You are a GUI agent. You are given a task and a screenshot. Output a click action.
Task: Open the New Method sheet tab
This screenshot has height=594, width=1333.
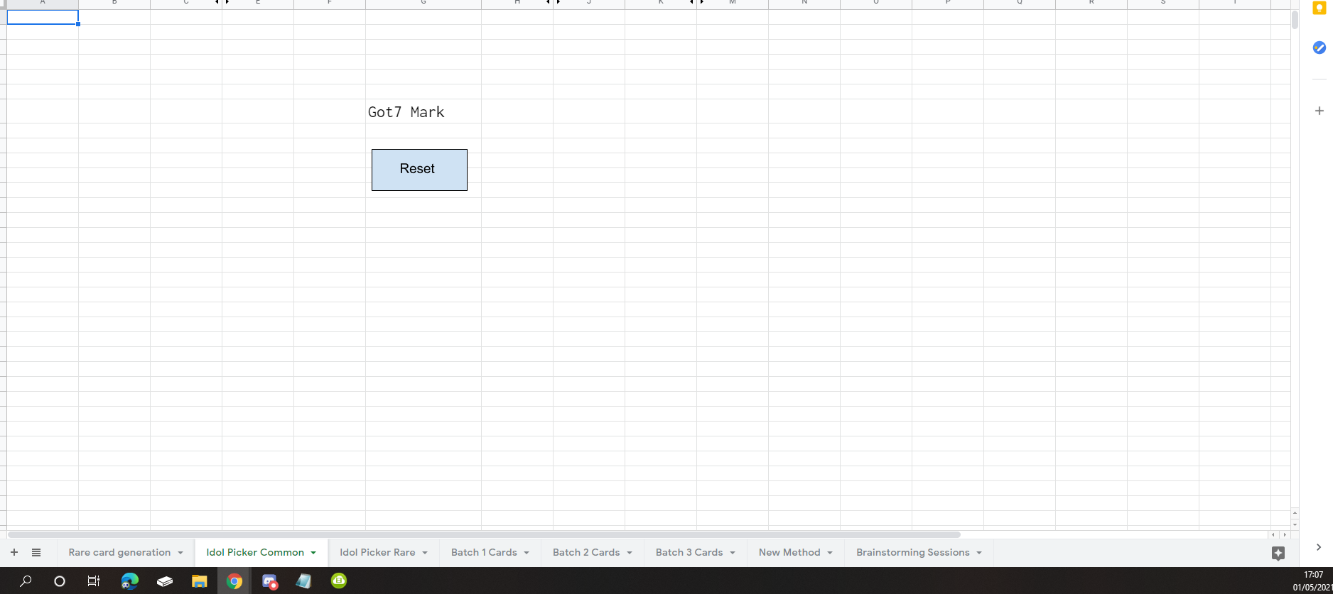(789, 552)
